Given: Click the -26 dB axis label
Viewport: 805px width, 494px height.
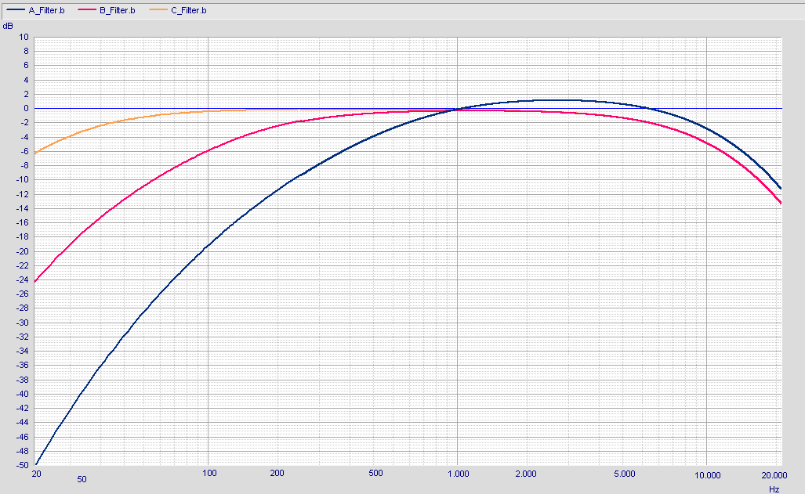Looking at the screenshot, I should click(23, 294).
